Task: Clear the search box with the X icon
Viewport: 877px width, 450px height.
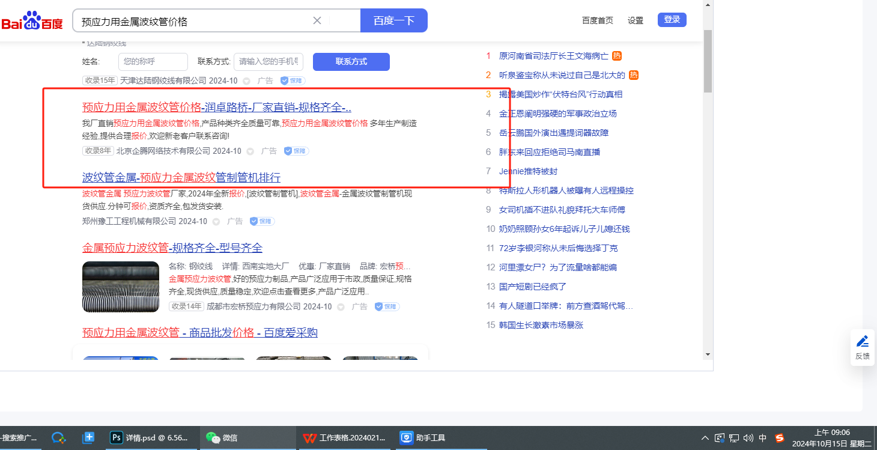Action: tap(317, 20)
